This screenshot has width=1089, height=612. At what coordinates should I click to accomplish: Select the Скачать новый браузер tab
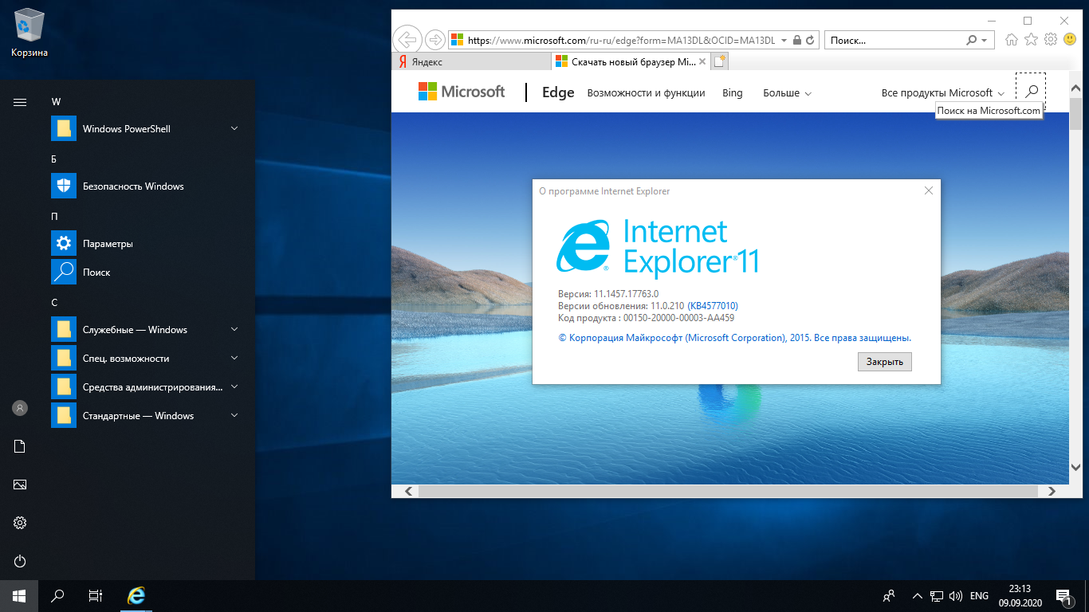(x=629, y=61)
